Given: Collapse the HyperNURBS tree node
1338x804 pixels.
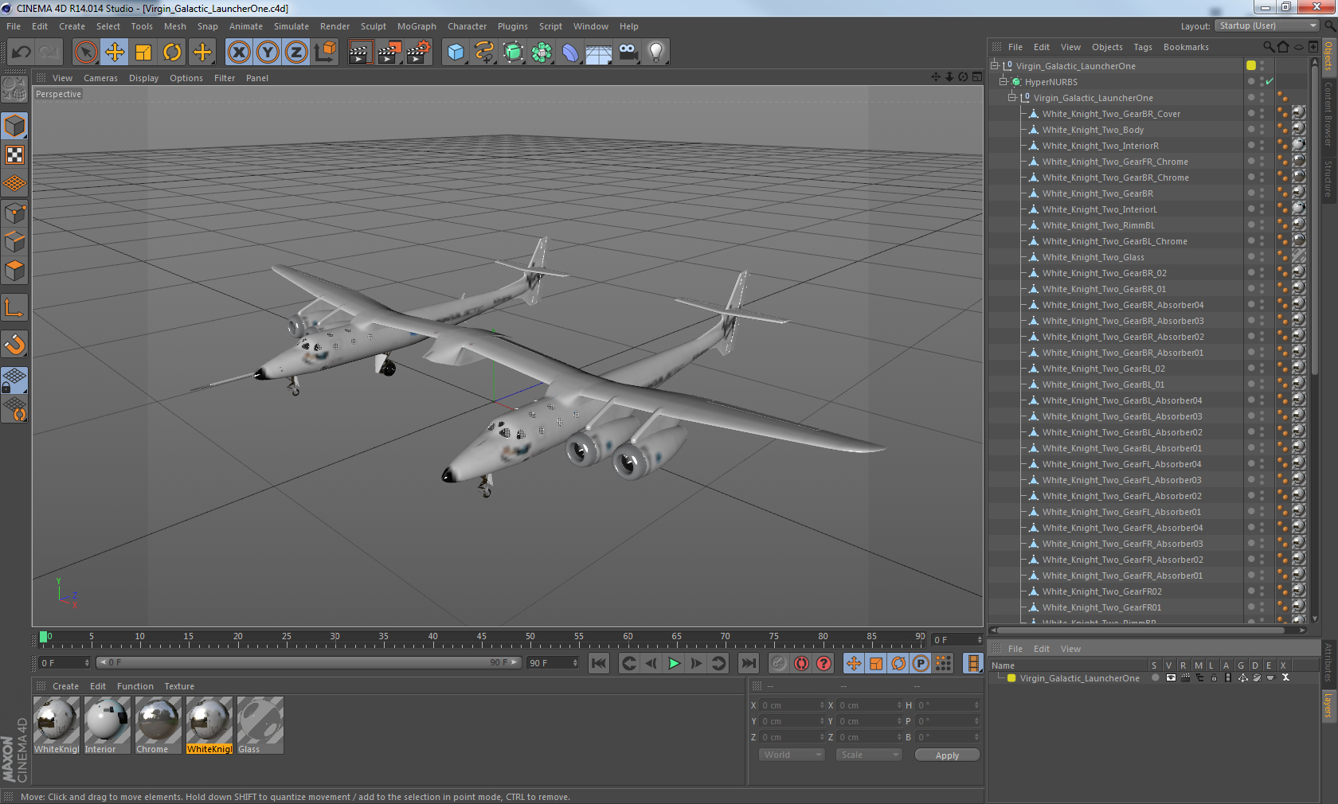Looking at the screenshot, I should click(x=1003, y=82).
